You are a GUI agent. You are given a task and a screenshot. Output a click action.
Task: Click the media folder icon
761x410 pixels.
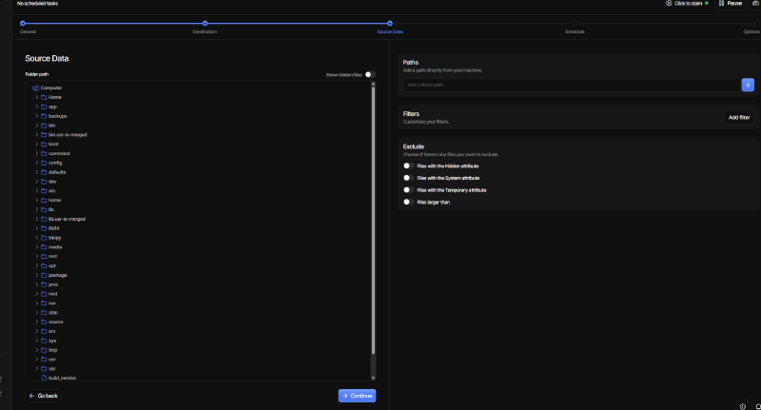click(x=44, y=247)
